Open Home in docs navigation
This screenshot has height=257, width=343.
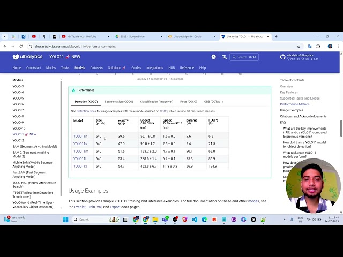(17, 68)
